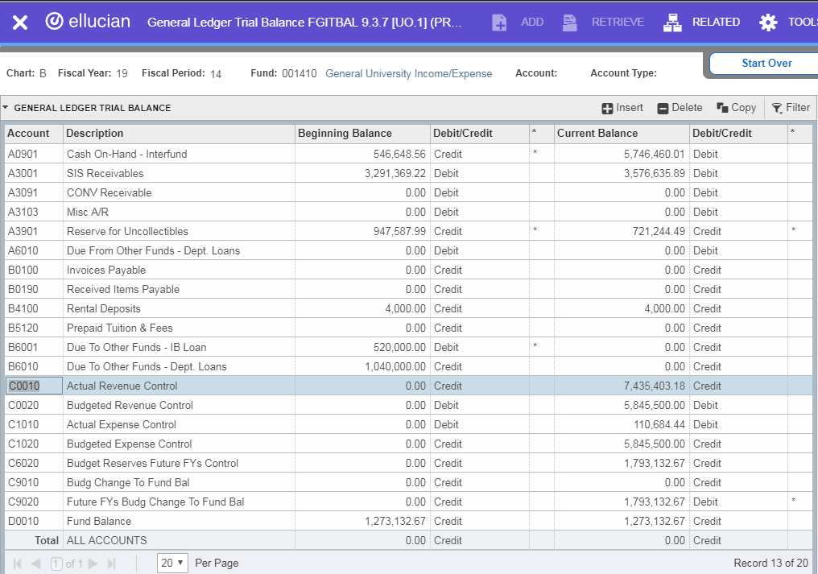818x574 pixels.
Task: Close the page with the X icon
Action: 20,23
